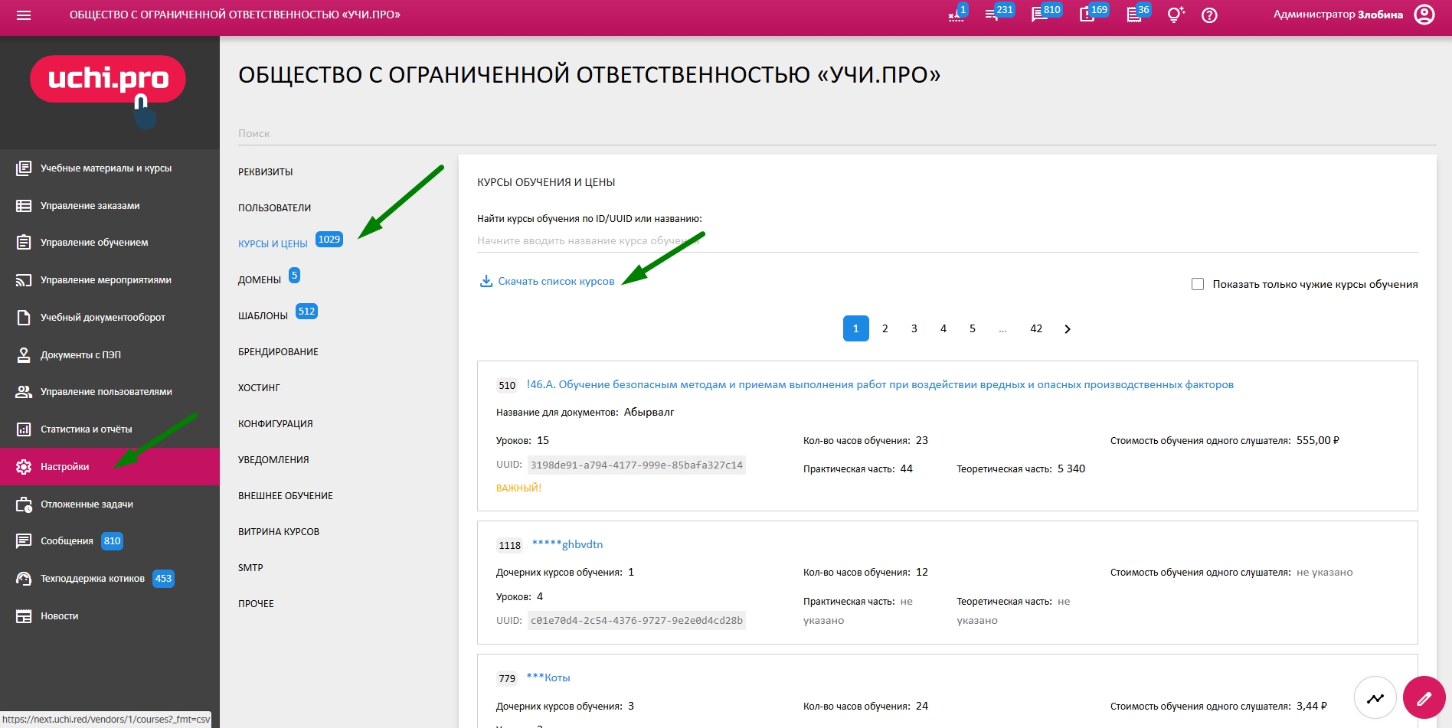Click the Статистика и отчёты sidebar icon

point(24,429)
